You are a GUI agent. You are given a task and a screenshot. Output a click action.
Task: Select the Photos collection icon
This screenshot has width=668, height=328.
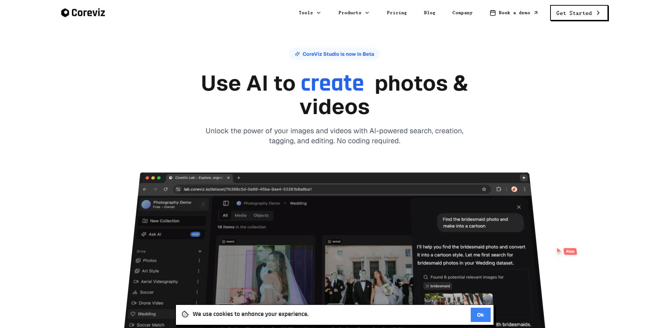point(138,260)
